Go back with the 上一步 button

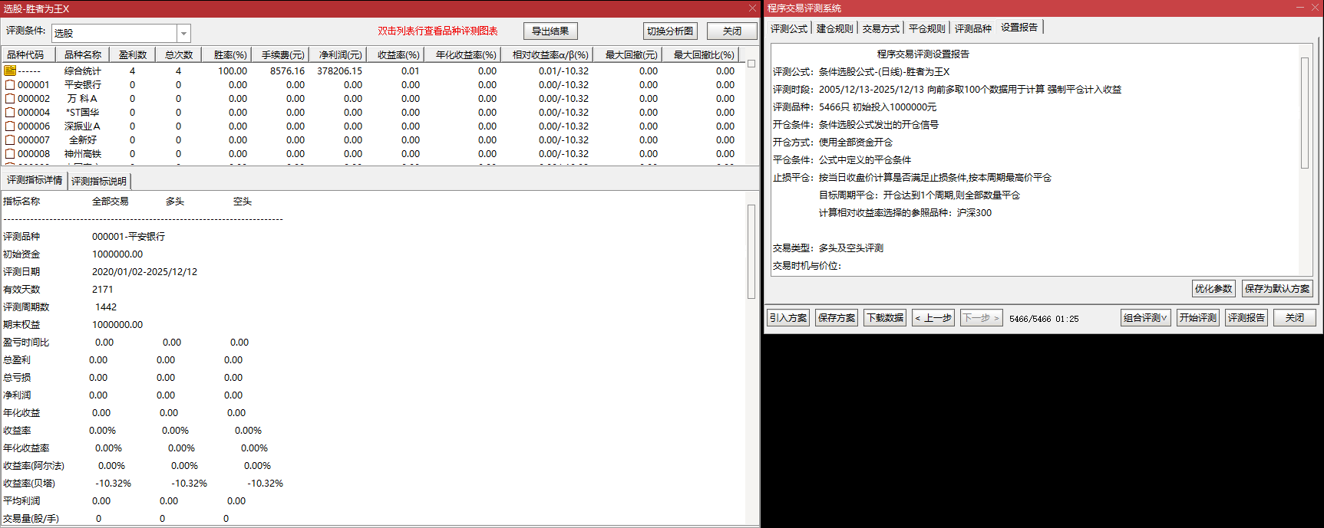(933, 318)
